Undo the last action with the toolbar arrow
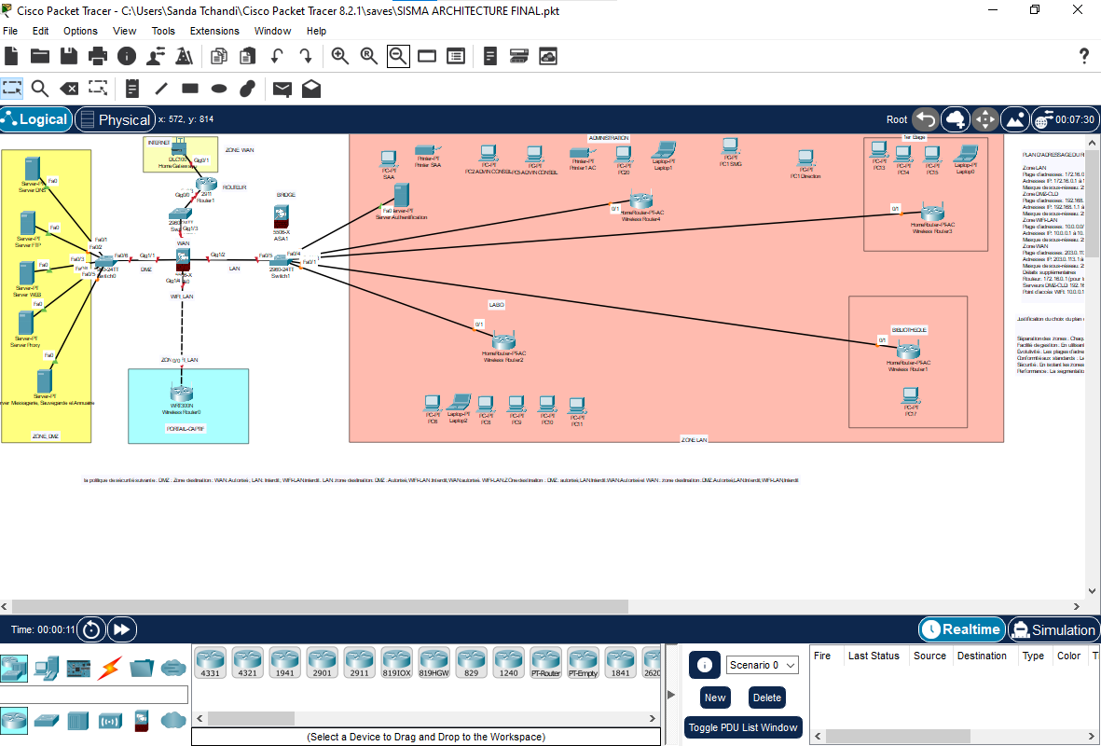Image resolution: width=1101 pixels, height=746 pixels. [x=277, y=56]
